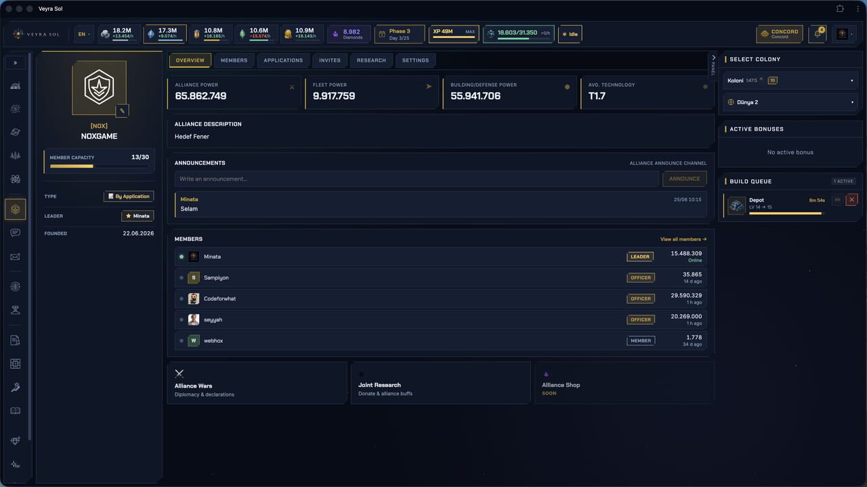This screenshot has height=487, width=867.
Task: Click Codeforwhat's avatar in the members list
Action: coord(194,298)
